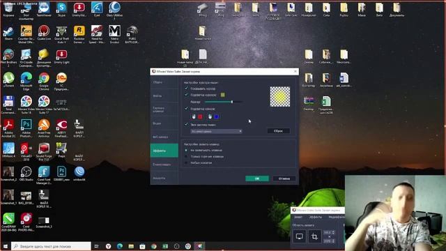Select the PUBG Battlegrounds desktop icon
This screenshot has height=251, width=446.
click(x=132, y=34)
